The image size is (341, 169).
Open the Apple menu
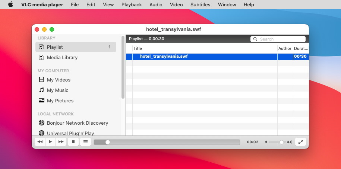[10, 4]
